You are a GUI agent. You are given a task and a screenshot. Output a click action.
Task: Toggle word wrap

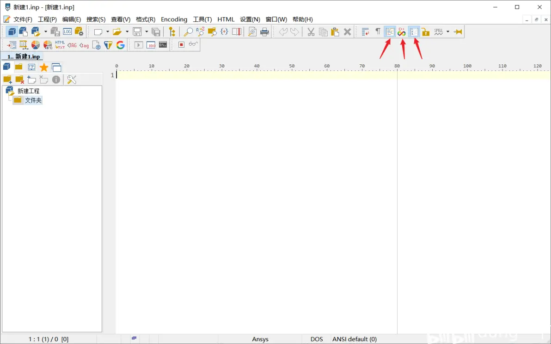coord(366,32)
